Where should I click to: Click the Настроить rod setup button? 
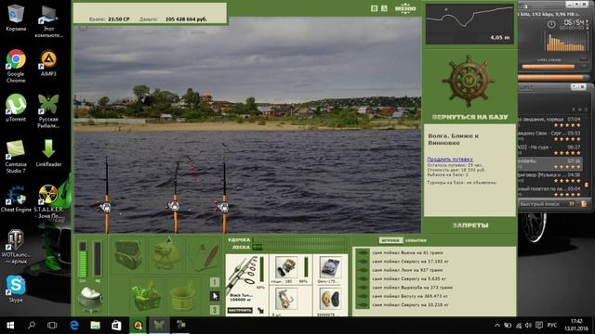[x=240, y=310]
